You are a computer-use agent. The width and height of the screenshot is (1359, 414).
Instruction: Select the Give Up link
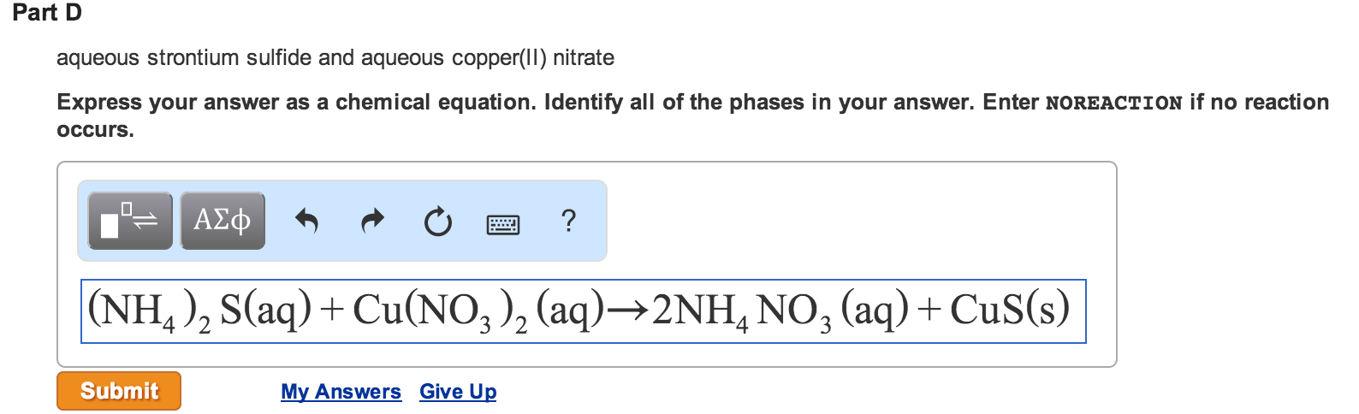pos(458,392)
